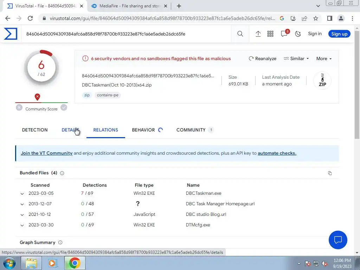This screenshot has width=360, height=270.
Task: Show hidden tray icons arrow
Action: [x=299, y=263]
